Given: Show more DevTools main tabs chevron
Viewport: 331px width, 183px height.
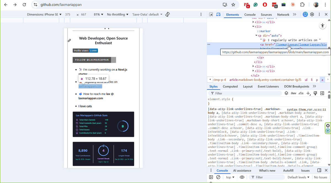Looking at the screenshot, I should pyautogui.click(x=294, y=15).
